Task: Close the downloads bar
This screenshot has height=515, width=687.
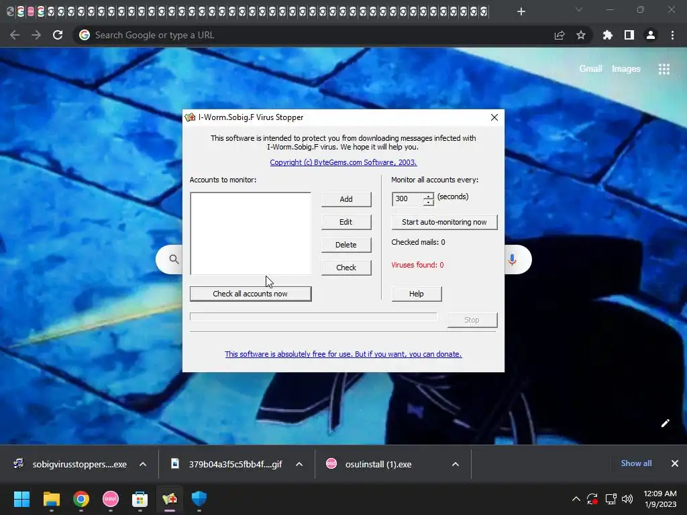Action: point(675,463)
